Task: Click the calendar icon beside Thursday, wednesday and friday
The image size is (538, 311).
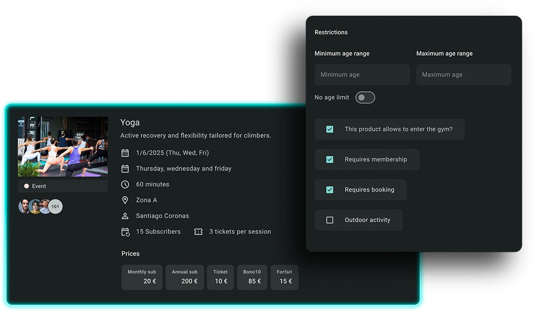Action: (x=125, y=169)
